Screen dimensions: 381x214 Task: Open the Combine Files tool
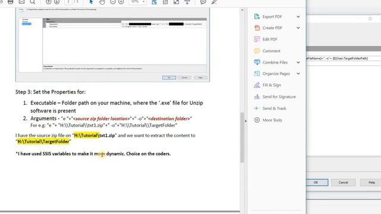click(275, 62)
